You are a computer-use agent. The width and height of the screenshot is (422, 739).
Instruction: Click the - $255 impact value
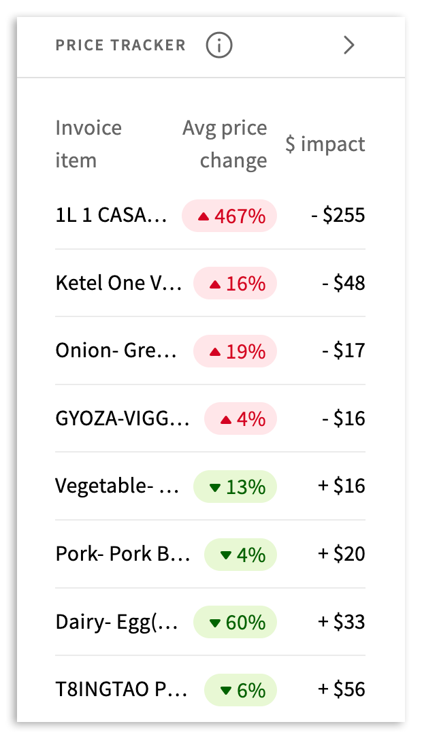(338, 216)
